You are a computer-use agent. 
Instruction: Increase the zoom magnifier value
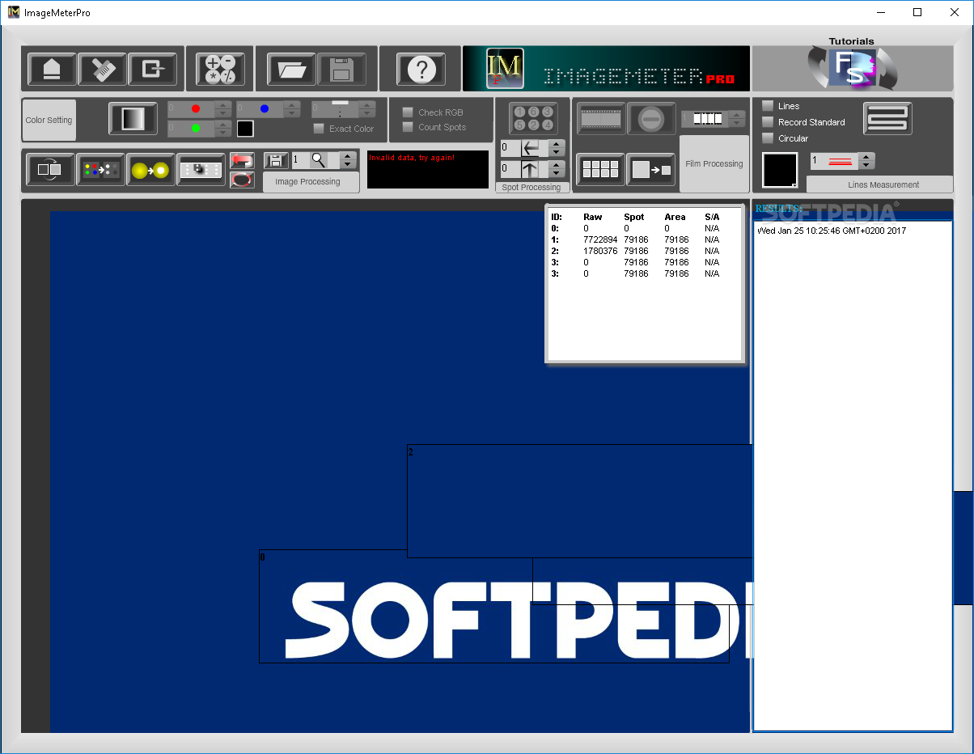(x=348, y=156)
